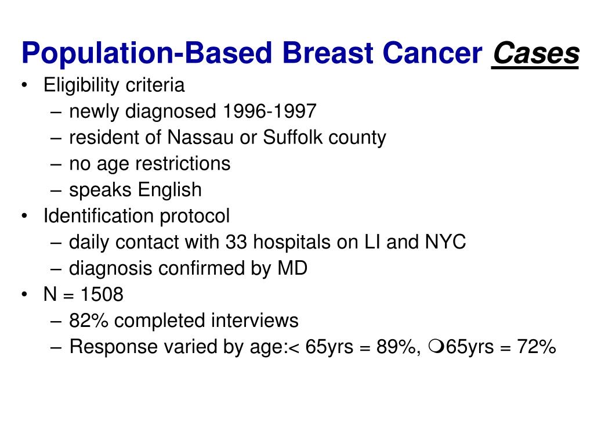Select the 'Eligibility criteria' bullet text
The image size is (594, 446).
tap(114, 85)
